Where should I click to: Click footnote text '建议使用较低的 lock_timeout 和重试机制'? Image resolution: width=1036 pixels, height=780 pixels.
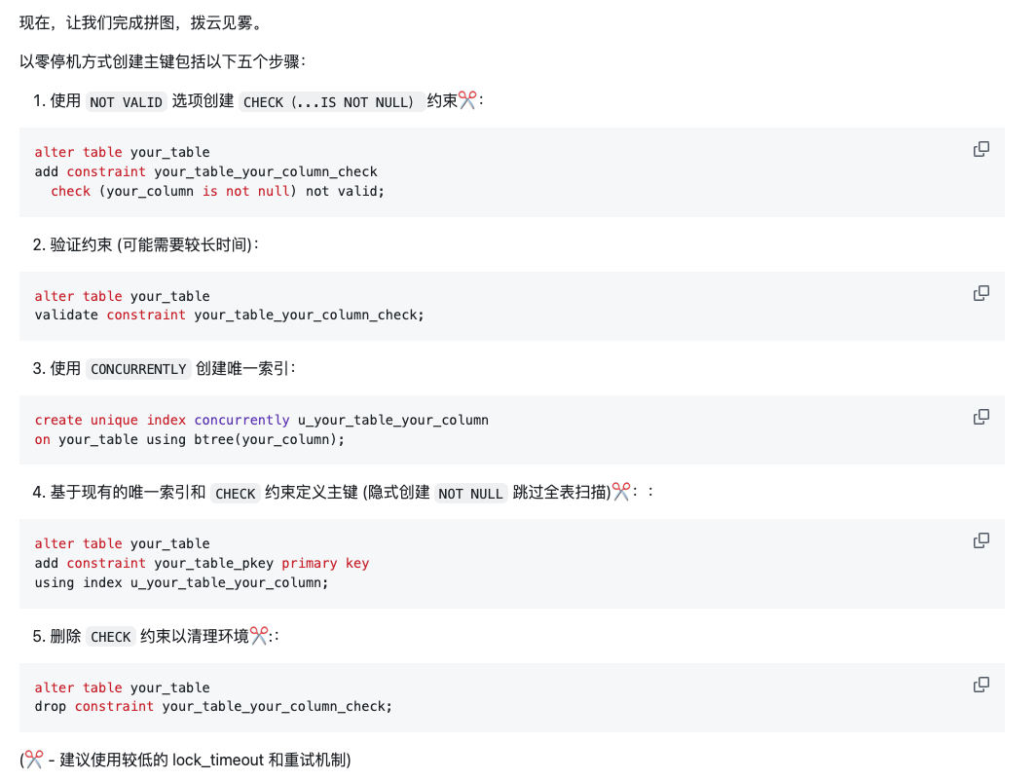tap(203, 760)
